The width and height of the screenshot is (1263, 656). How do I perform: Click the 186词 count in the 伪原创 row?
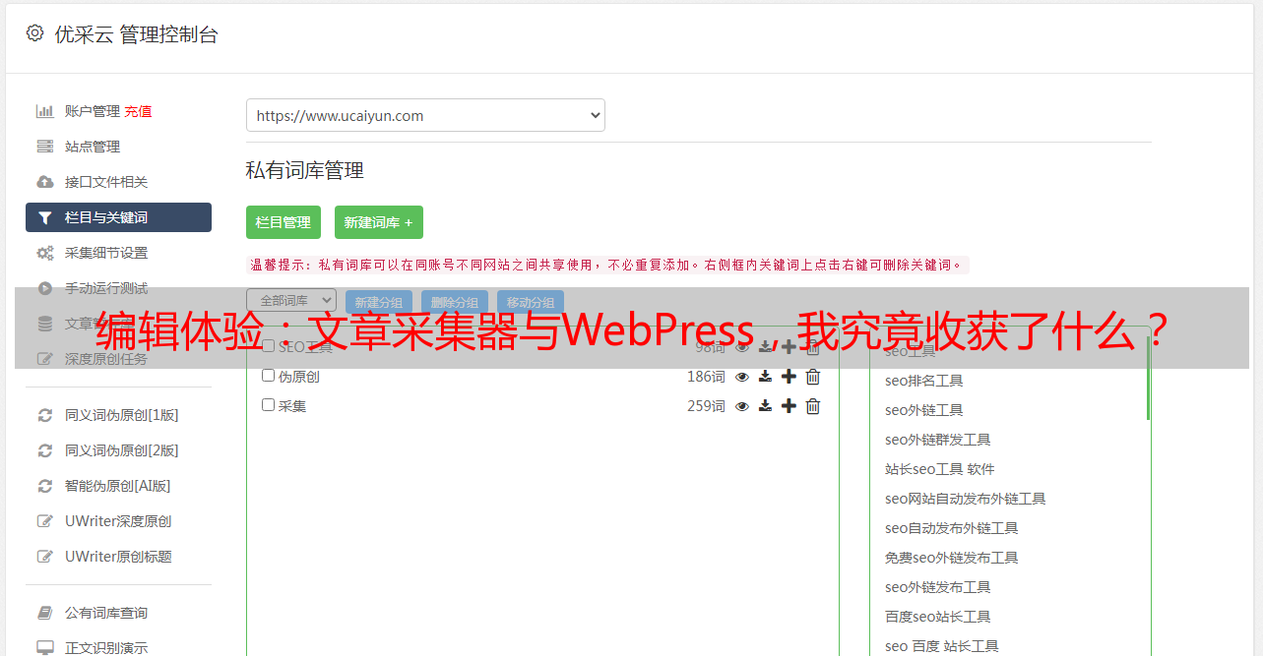(706, 377)
